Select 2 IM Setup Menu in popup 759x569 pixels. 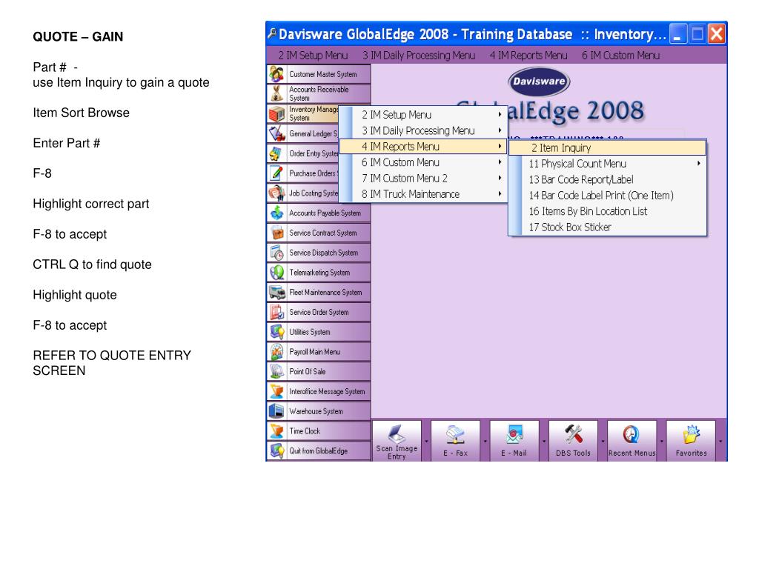423,115
